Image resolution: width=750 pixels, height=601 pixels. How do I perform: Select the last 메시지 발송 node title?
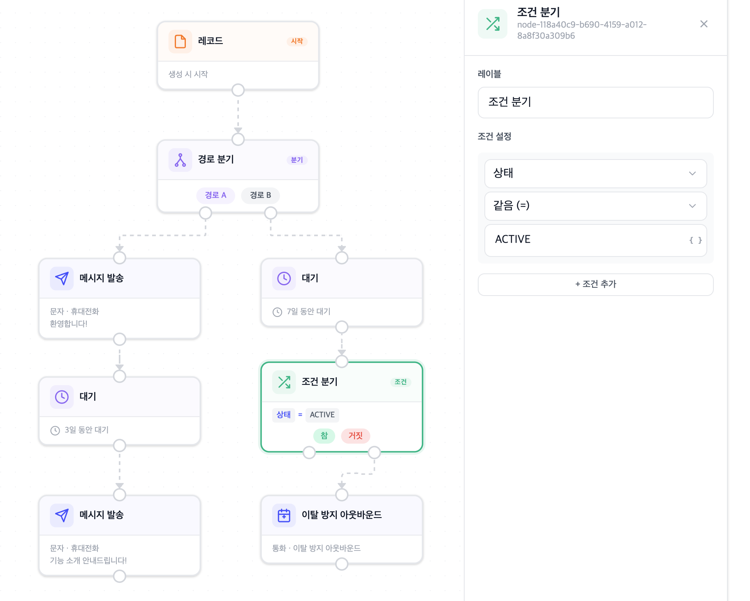click(102, 515)
